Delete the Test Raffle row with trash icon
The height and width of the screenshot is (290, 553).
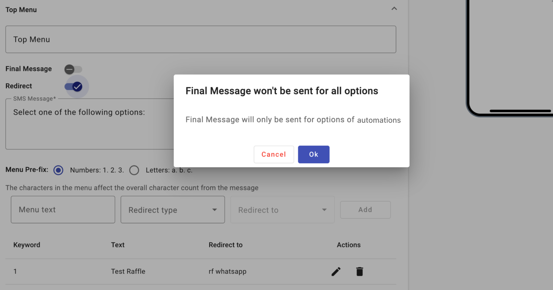[x=360, y=271]
